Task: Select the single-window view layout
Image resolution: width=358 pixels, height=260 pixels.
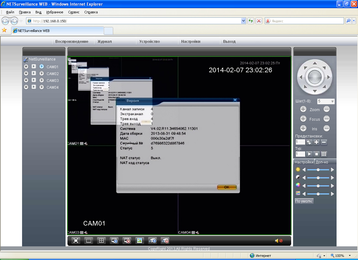Action: tap(89, 241)
